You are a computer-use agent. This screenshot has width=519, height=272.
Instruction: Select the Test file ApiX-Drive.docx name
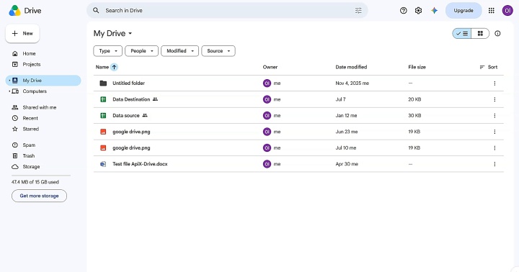click(x=140, y=164)
